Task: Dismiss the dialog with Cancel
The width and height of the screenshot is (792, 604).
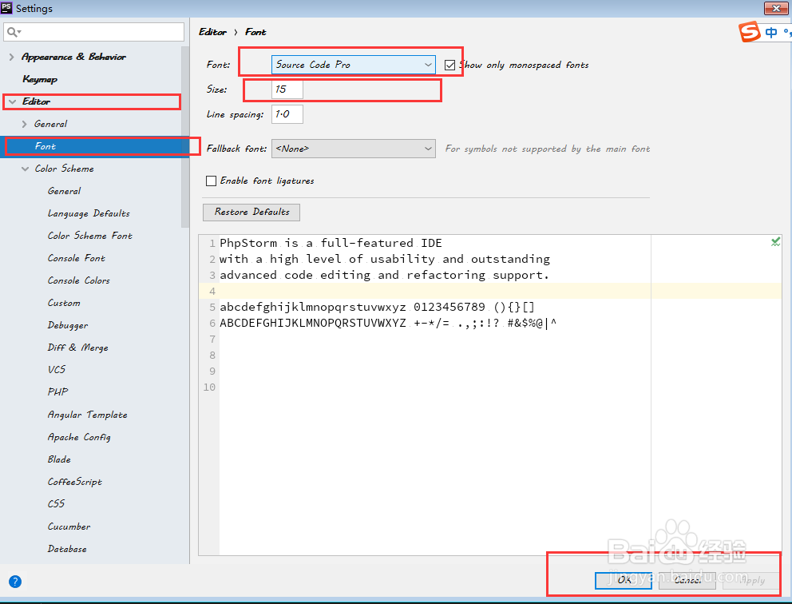Action: coord(687,580)
